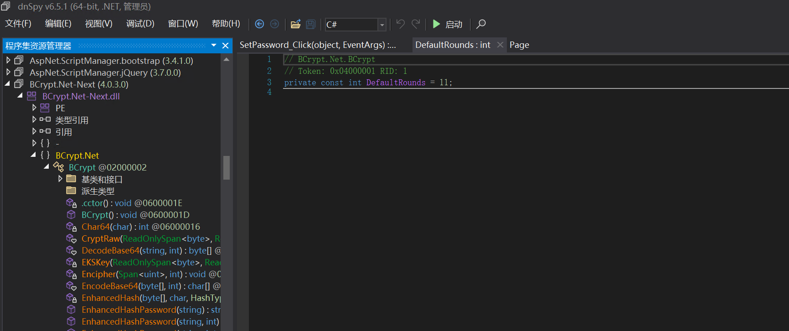Open the 文件(F) file menu

coord(18,24)
